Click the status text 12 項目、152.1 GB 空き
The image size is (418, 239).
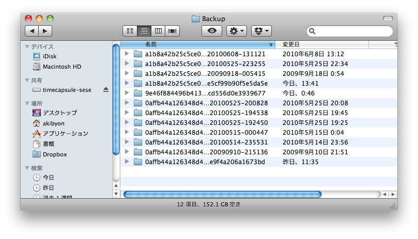209,204
